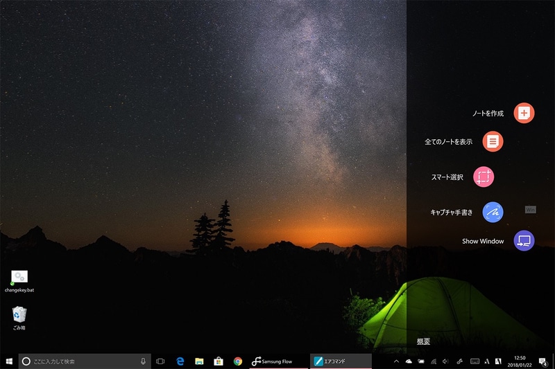Click the pen/link tray icon
This screenshot has width=555, height=369.
[459, 361]
